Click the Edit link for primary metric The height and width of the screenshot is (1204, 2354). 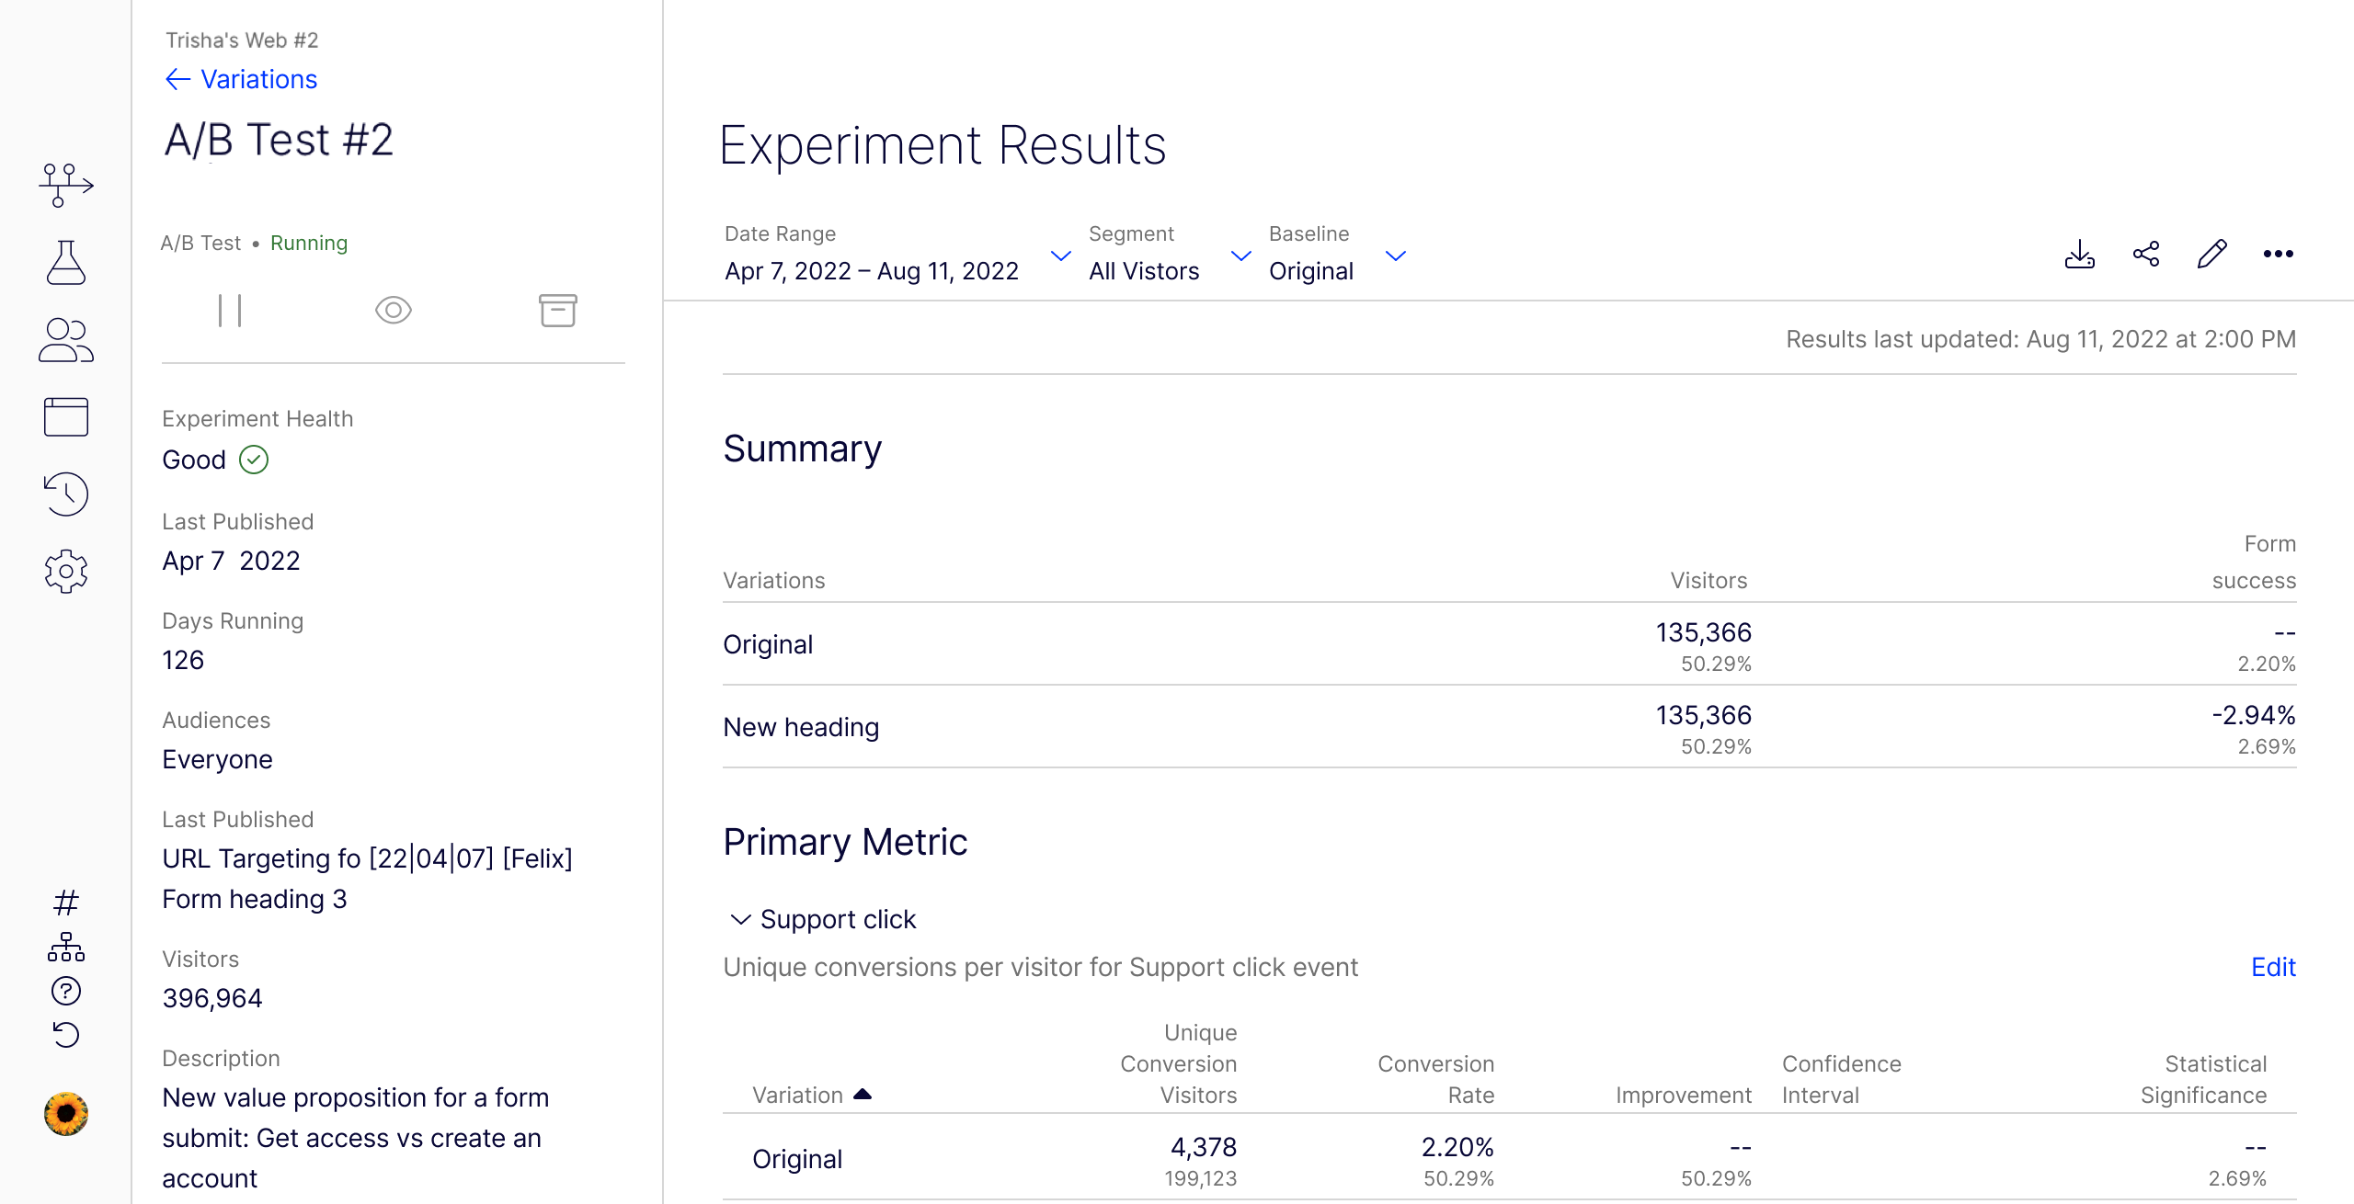[2273, 967]
